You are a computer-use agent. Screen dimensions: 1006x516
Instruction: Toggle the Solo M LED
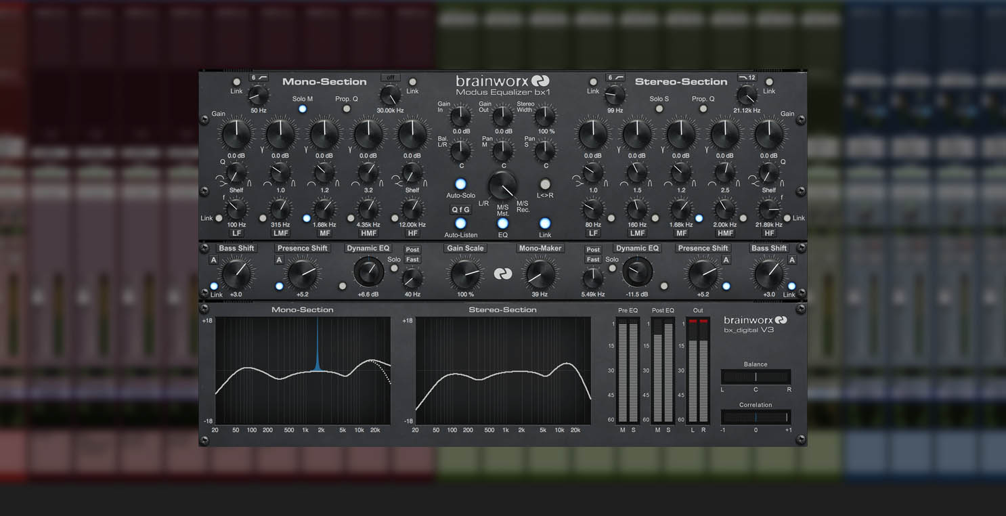coord(303,108)
